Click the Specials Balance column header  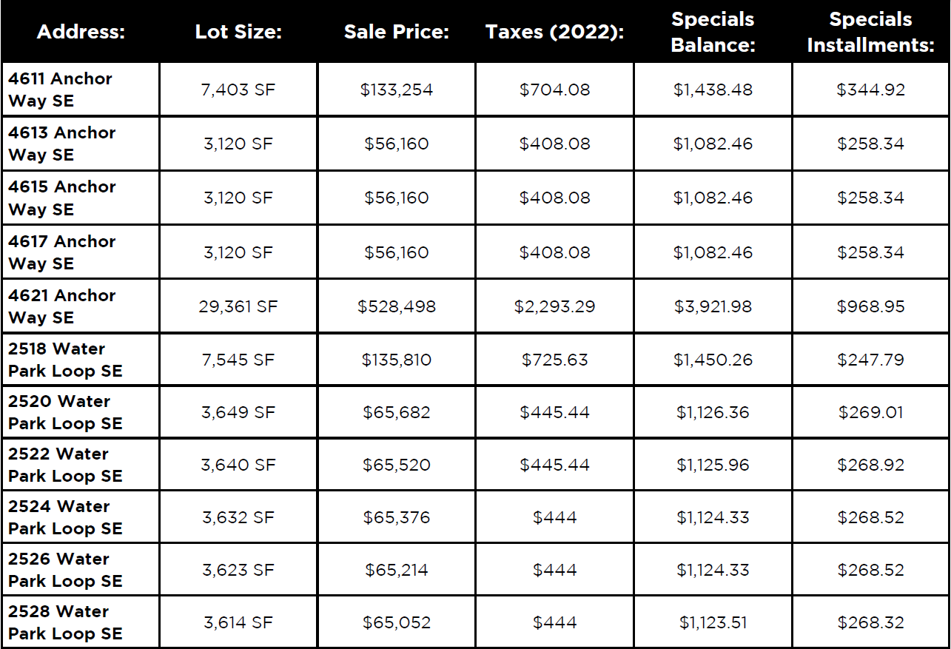(x=713, y=32)
